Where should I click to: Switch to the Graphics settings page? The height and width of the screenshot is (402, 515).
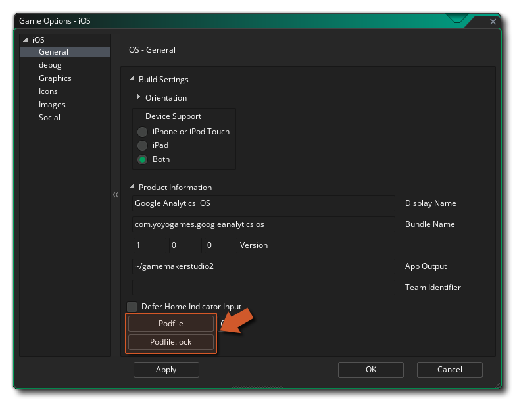(x=55, y=78)
